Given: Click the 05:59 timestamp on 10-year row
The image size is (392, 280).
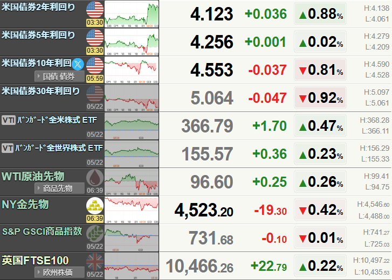Looking at the screenshot, I should [95, 79].
